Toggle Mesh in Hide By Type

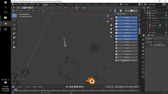126,17
